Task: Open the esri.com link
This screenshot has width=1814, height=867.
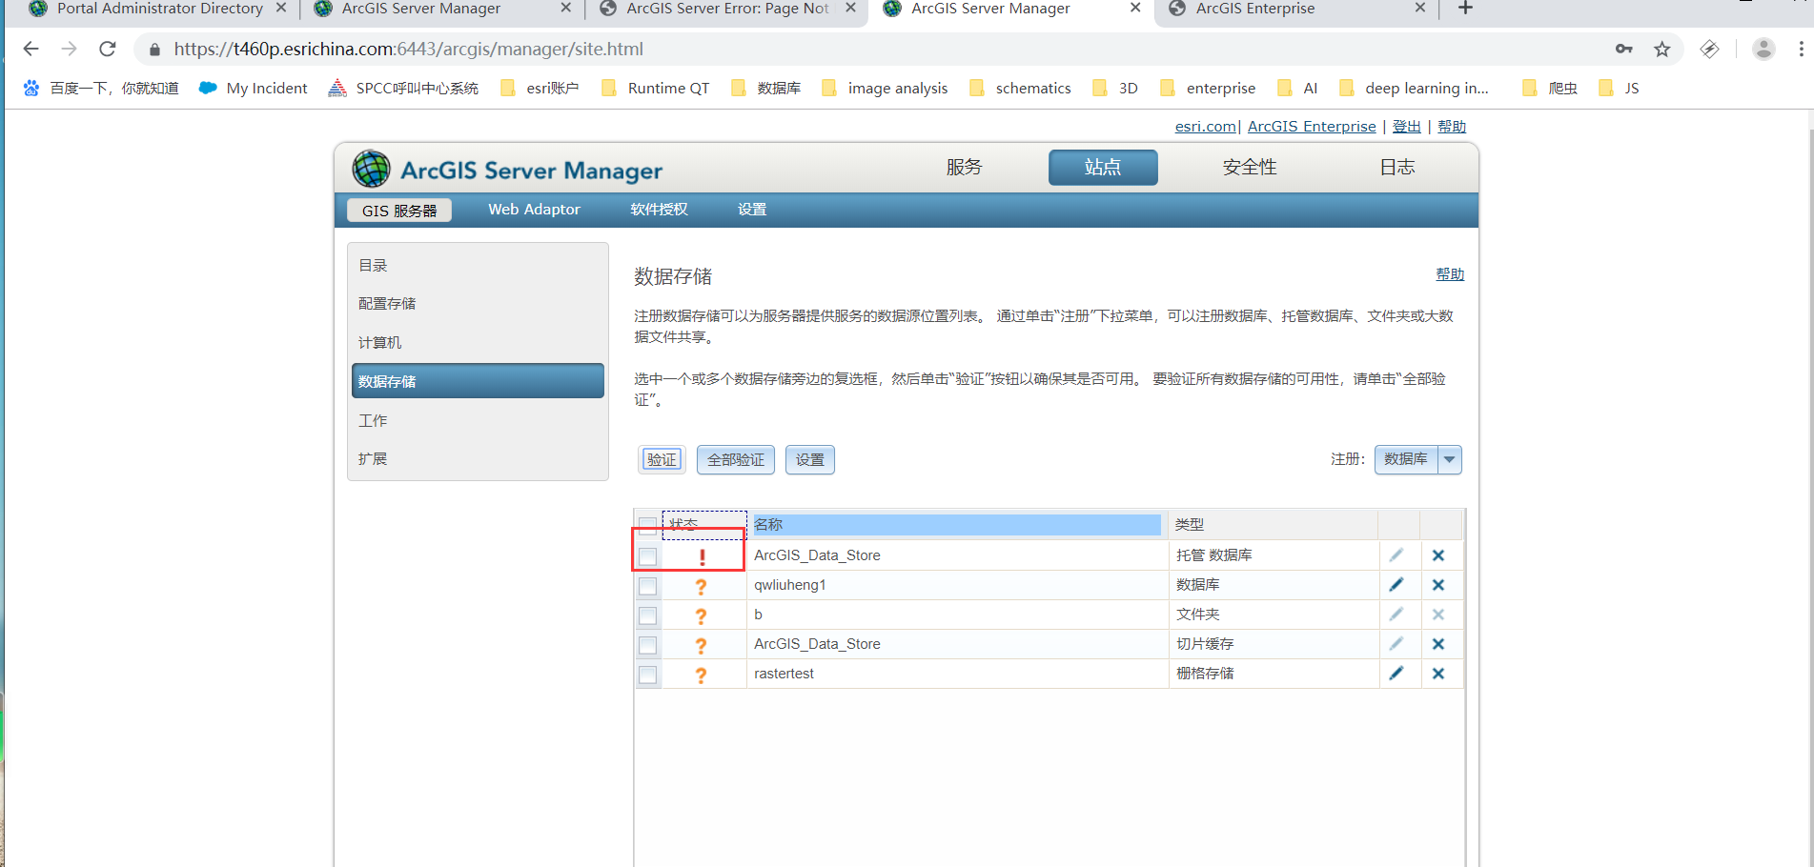Action: tap(1205, 126)
